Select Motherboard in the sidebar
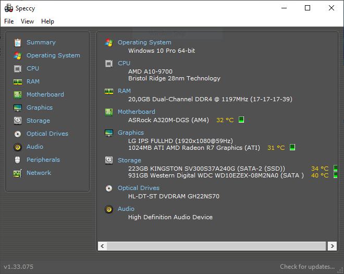Screen dimensions: 344x274 (45, 94)
